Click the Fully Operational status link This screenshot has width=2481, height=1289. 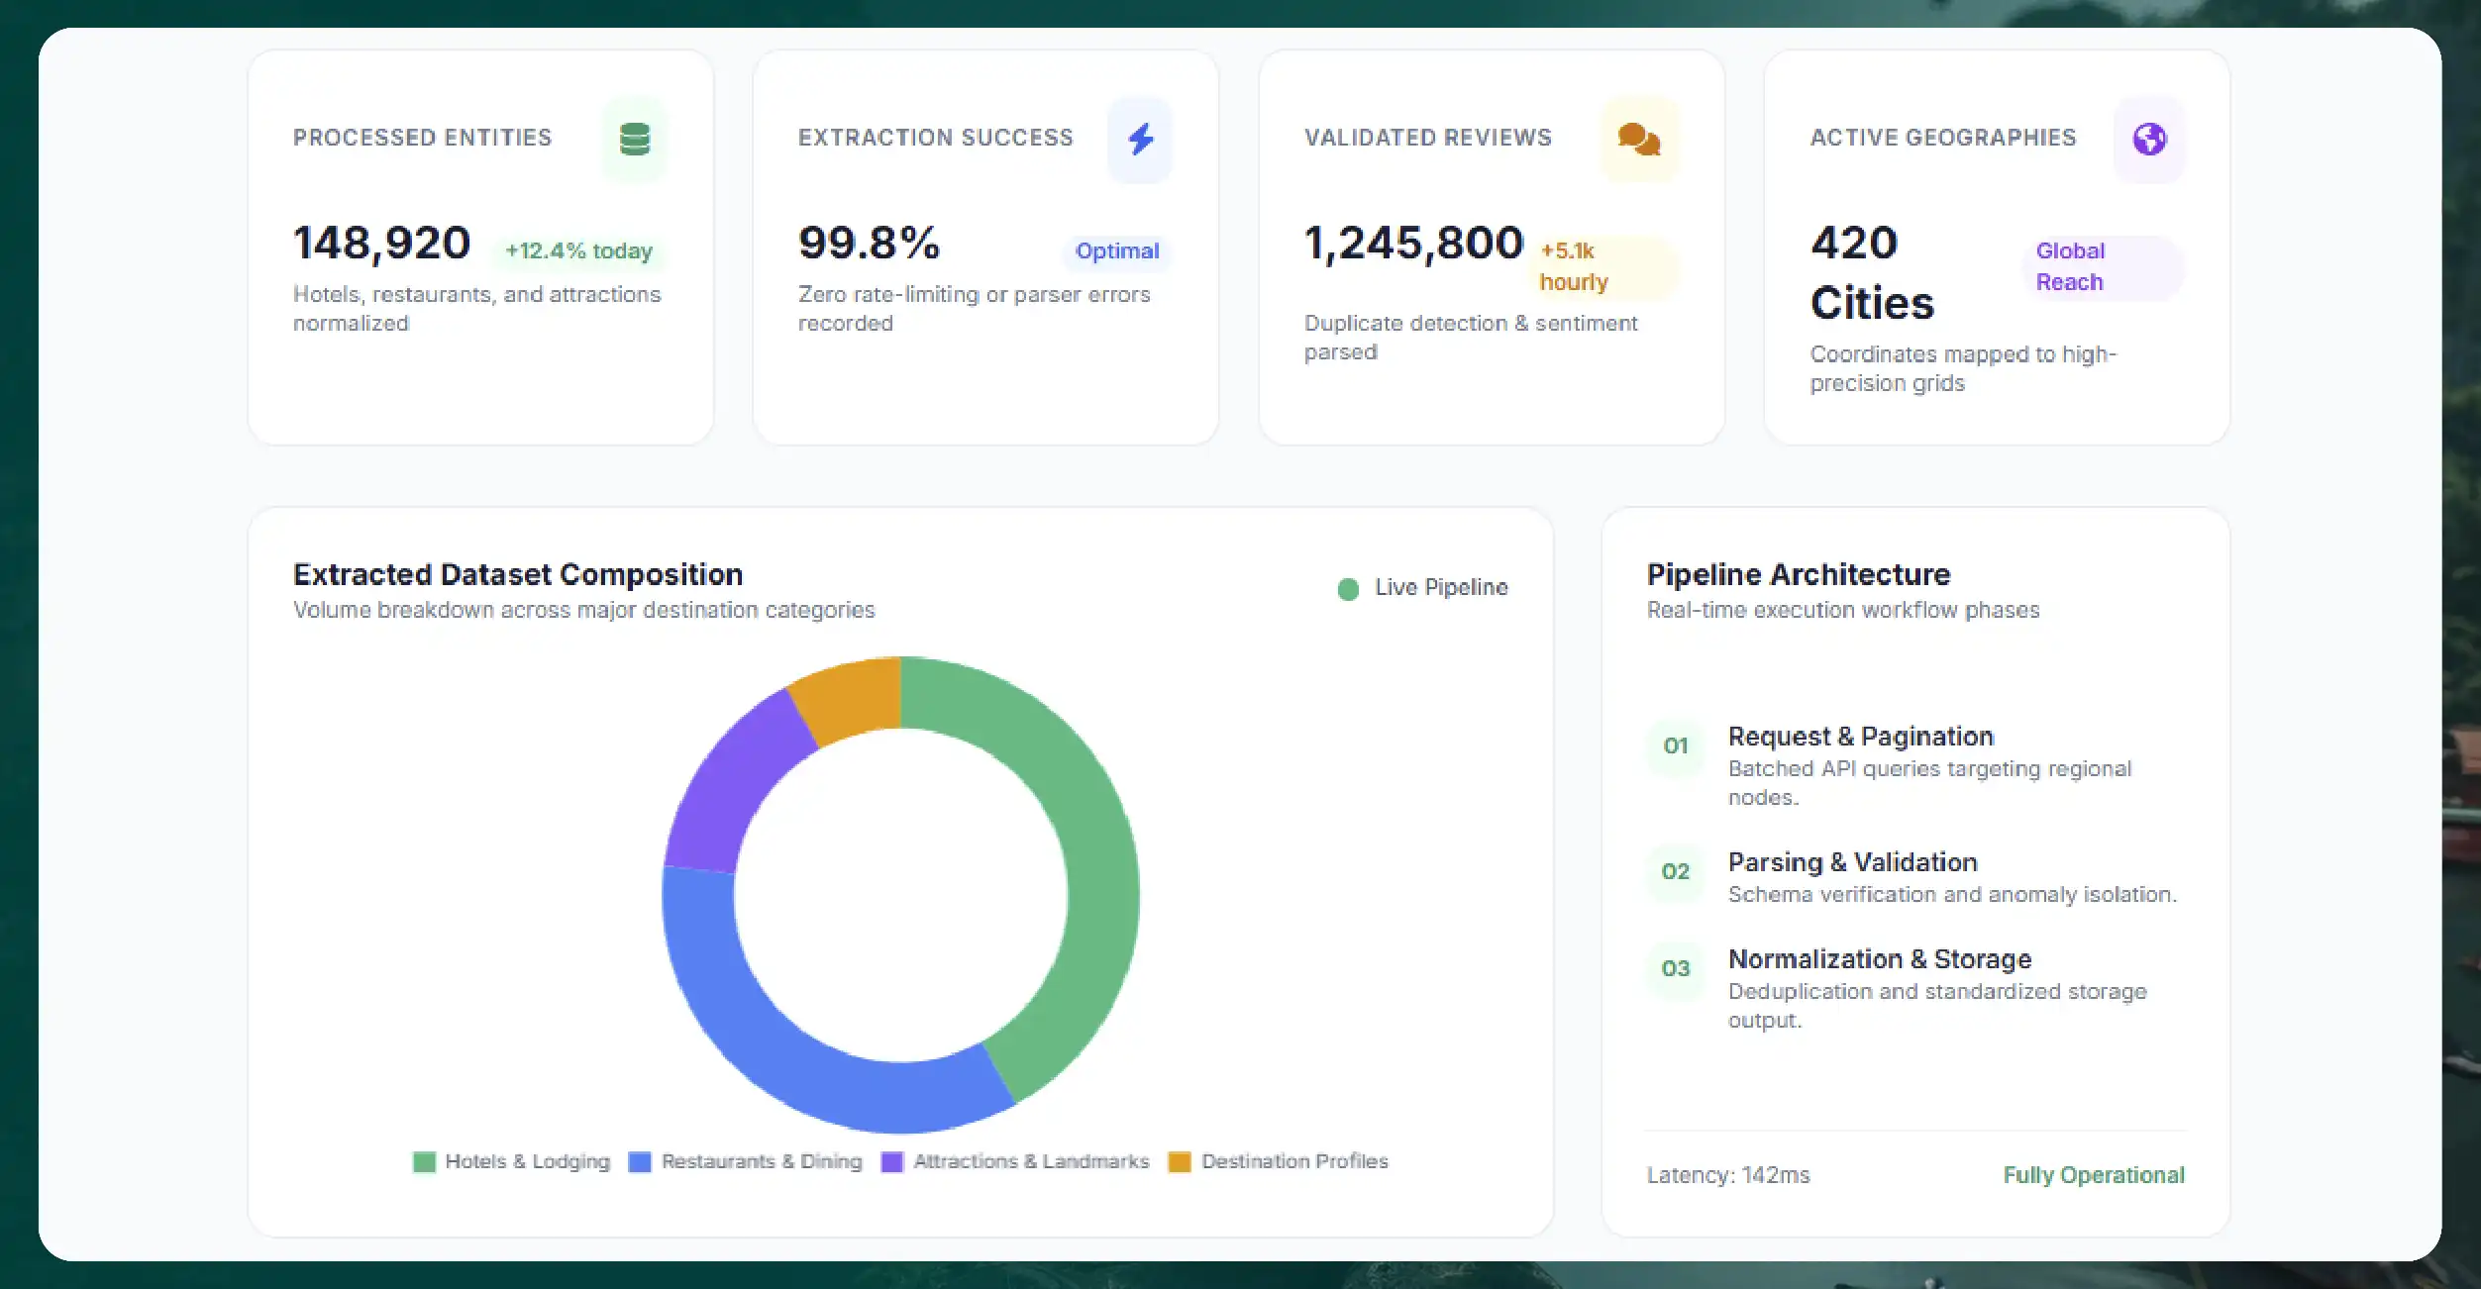(2094, 1175)
